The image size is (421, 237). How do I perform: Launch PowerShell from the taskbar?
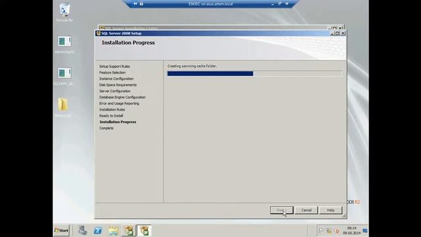(x=98, y=230)
